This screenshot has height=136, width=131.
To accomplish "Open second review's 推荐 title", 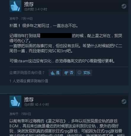I will click(x=29, y=99).
